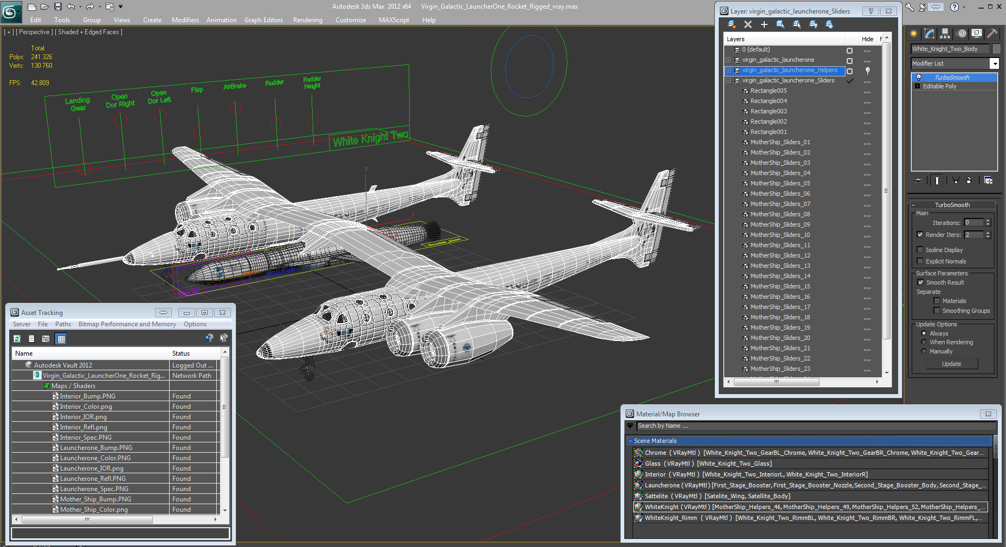Create a new layer with the plus icon
Viewport: 1006px width, 547px height.
764,24
